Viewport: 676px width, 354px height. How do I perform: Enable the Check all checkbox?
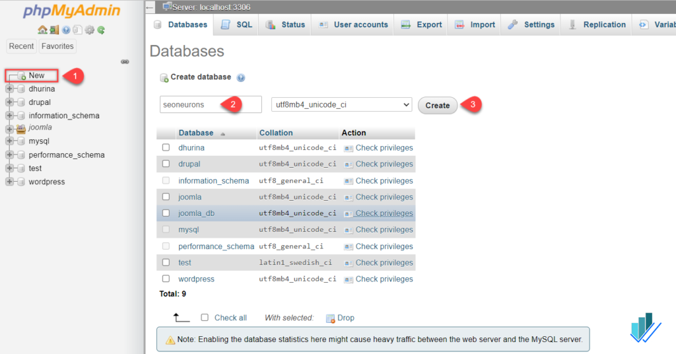coord(205,318)
